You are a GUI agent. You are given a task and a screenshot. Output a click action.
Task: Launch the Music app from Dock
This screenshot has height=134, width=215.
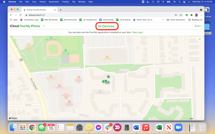click(x=146, y=127)
